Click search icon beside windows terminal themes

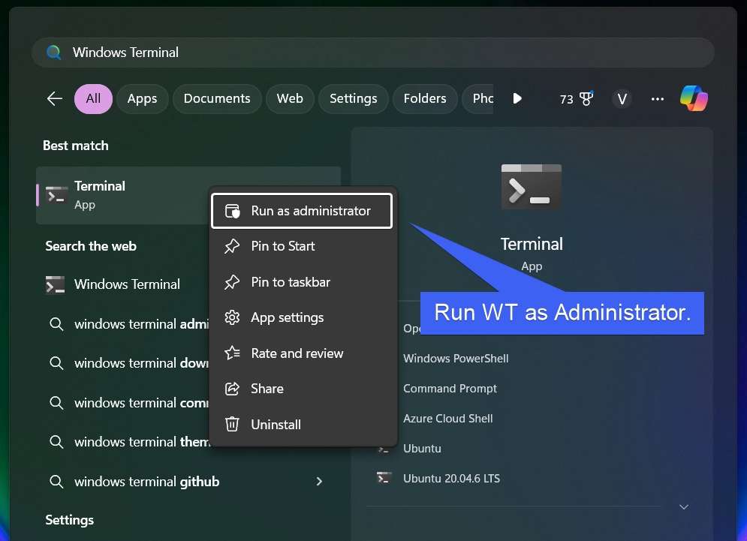point(56,442)
